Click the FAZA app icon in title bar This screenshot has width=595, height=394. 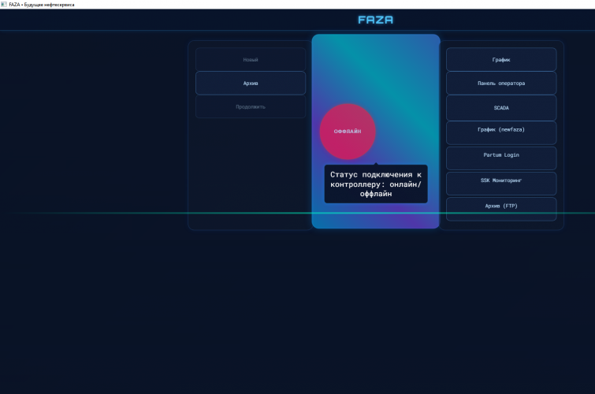coord(4,4)
